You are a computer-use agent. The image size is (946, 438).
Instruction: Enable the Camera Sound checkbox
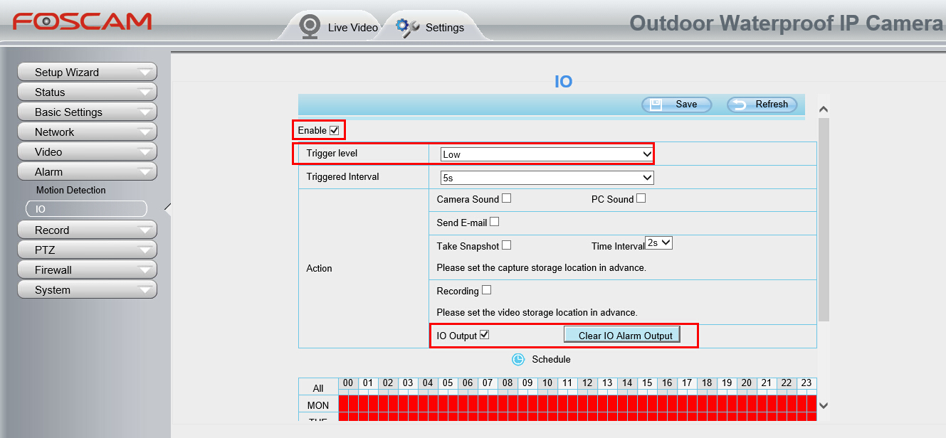(506, 198)
